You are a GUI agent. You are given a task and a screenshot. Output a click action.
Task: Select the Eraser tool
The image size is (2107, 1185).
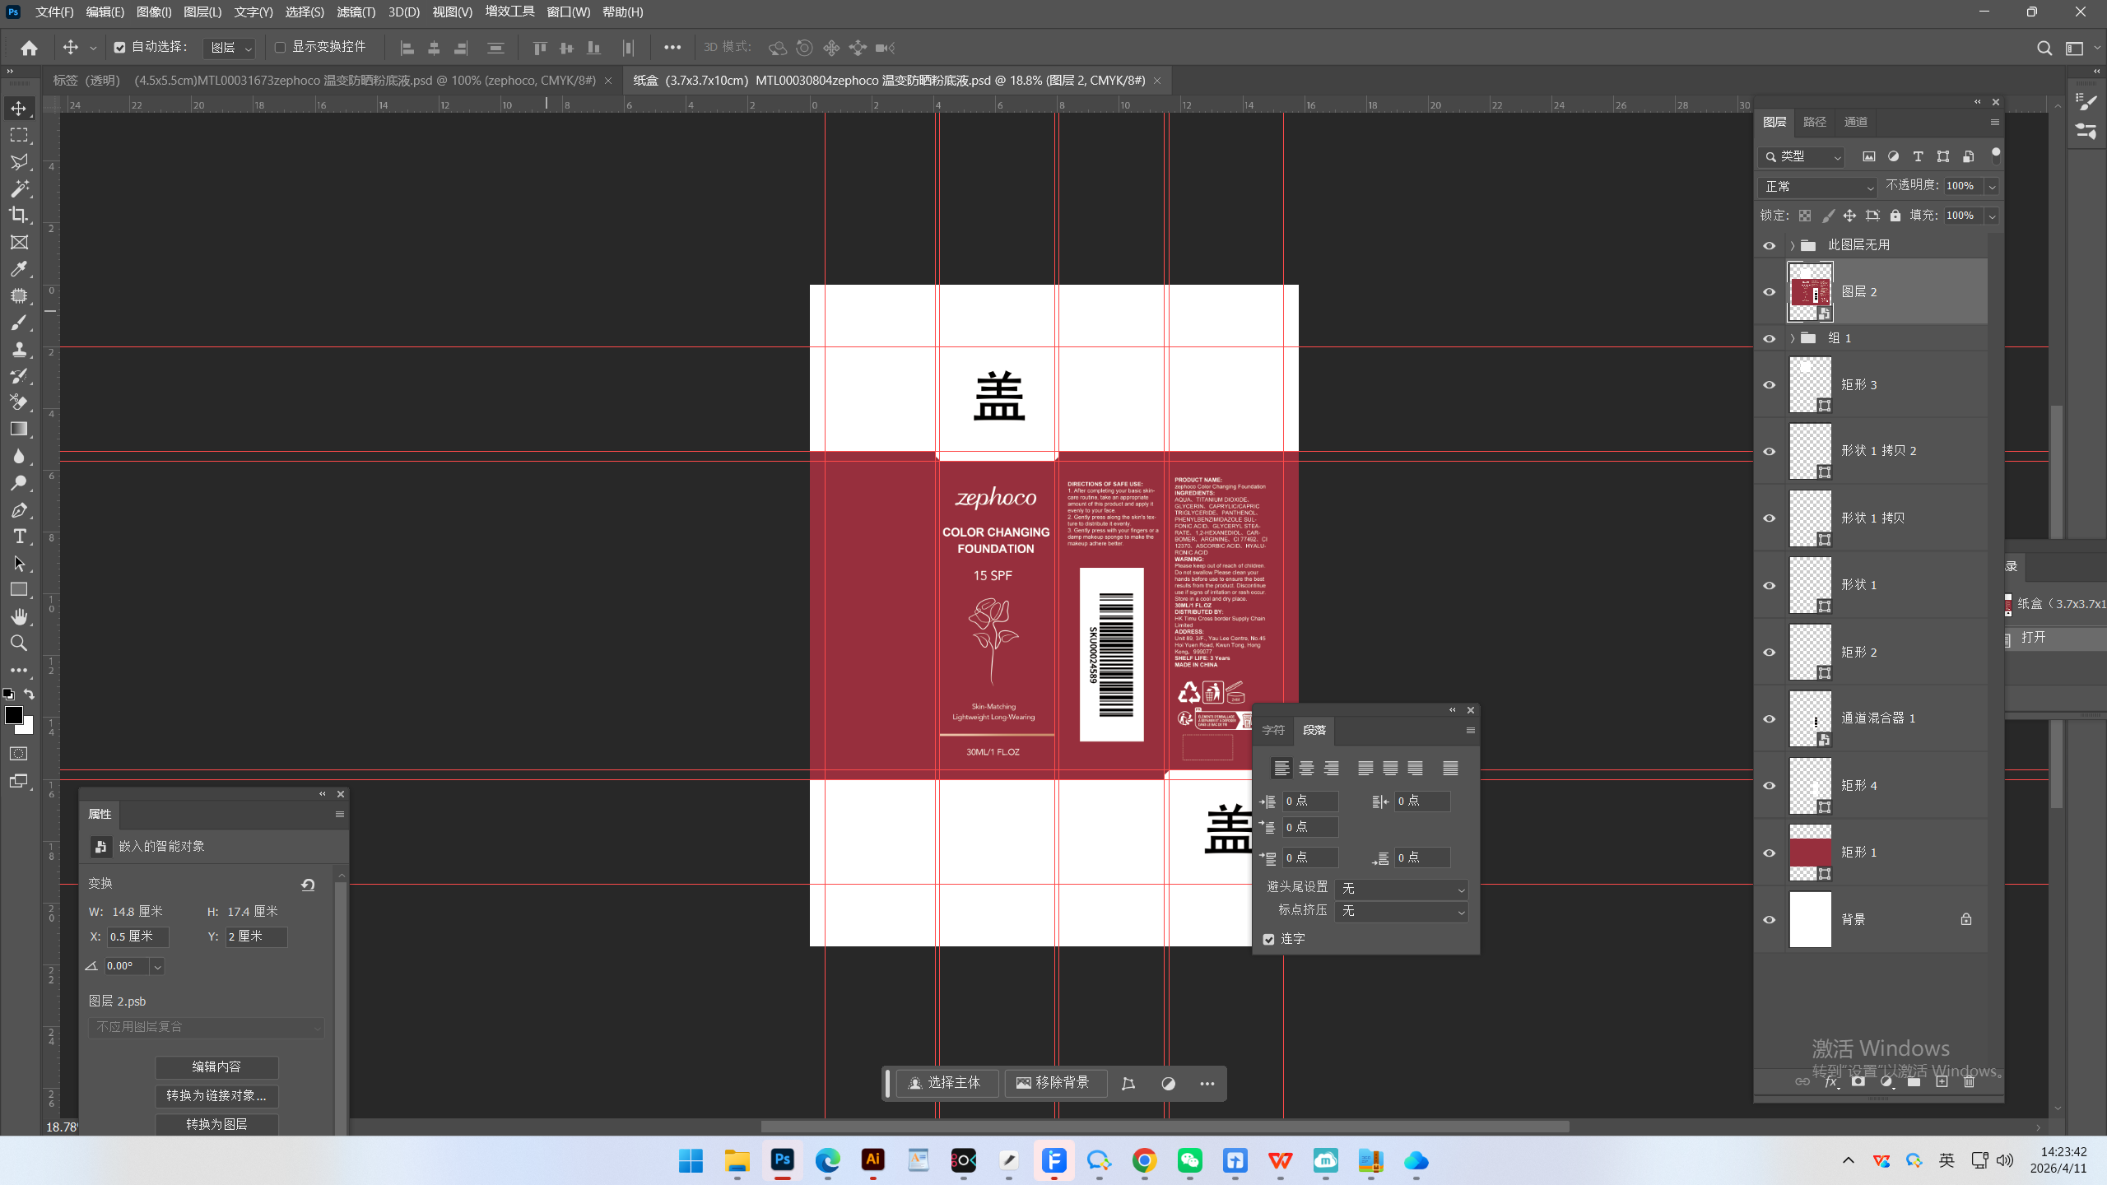point(19,402)
